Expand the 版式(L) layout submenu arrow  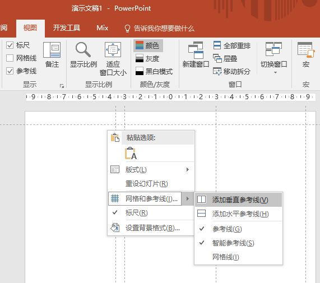[x=188, y=170]
